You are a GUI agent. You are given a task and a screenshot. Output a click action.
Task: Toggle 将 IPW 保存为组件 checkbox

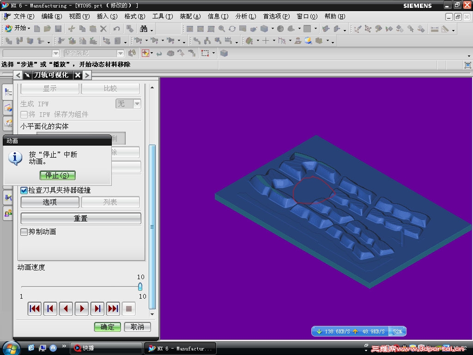tap(24, 115)
